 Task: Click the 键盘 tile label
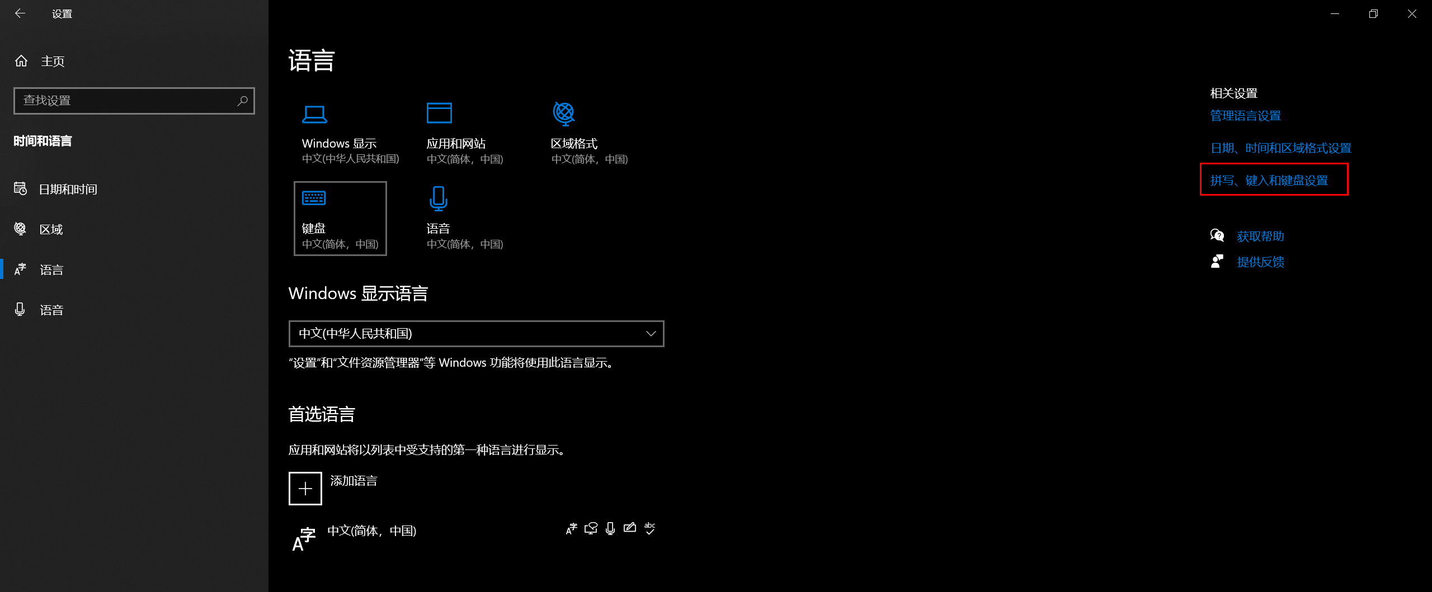point(313,228)
